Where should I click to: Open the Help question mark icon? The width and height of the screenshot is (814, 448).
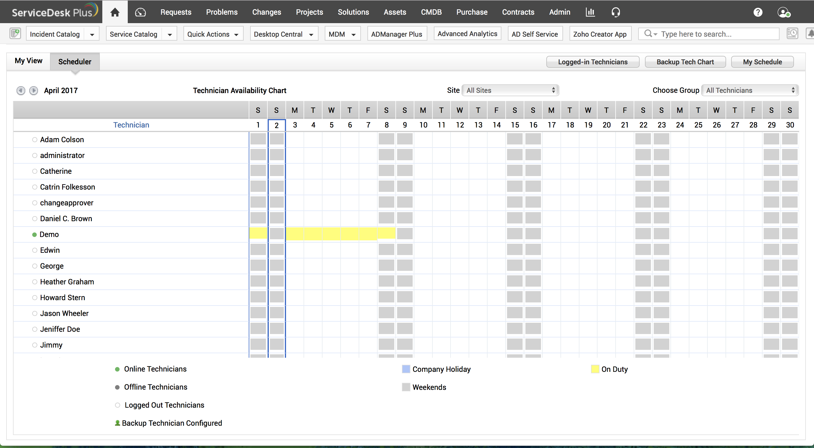click(758, 12)
